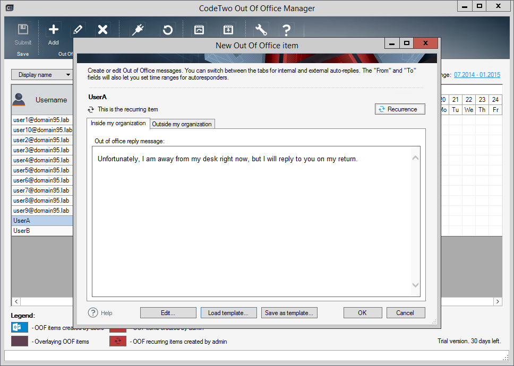Select user7@domain95.lab row

pos(42,190)
